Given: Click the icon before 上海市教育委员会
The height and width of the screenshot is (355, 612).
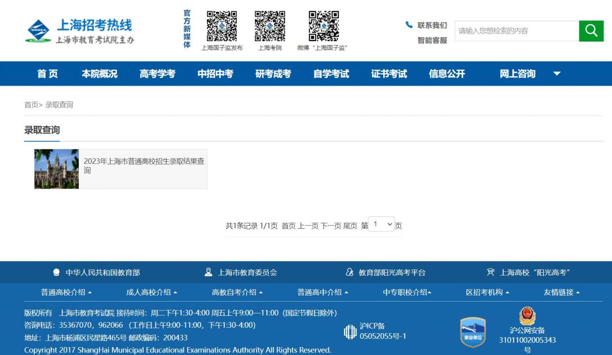Looking at the screenshot, I should coord(208,272).
